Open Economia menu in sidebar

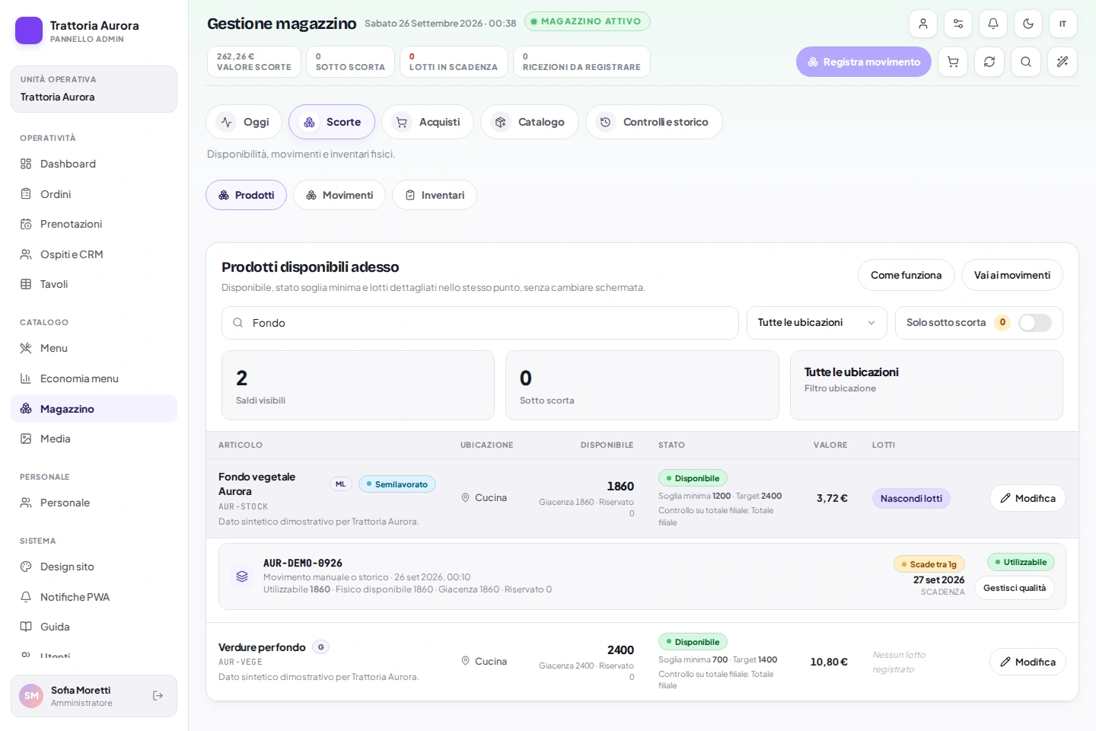pos(79,378)
